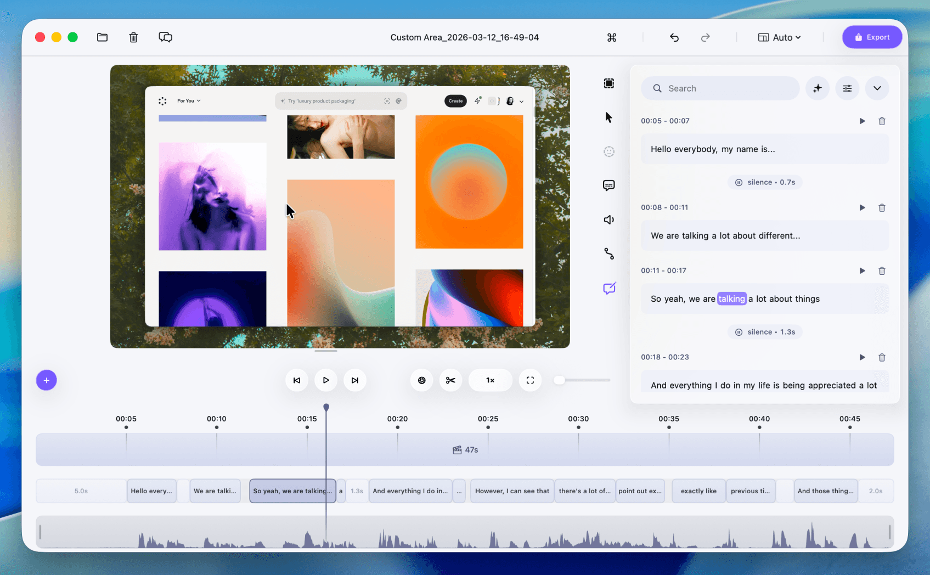The width and height of the screenshot is (930, 575).
Task: Select the canvas crop tool
Action: tap(609, 83)
